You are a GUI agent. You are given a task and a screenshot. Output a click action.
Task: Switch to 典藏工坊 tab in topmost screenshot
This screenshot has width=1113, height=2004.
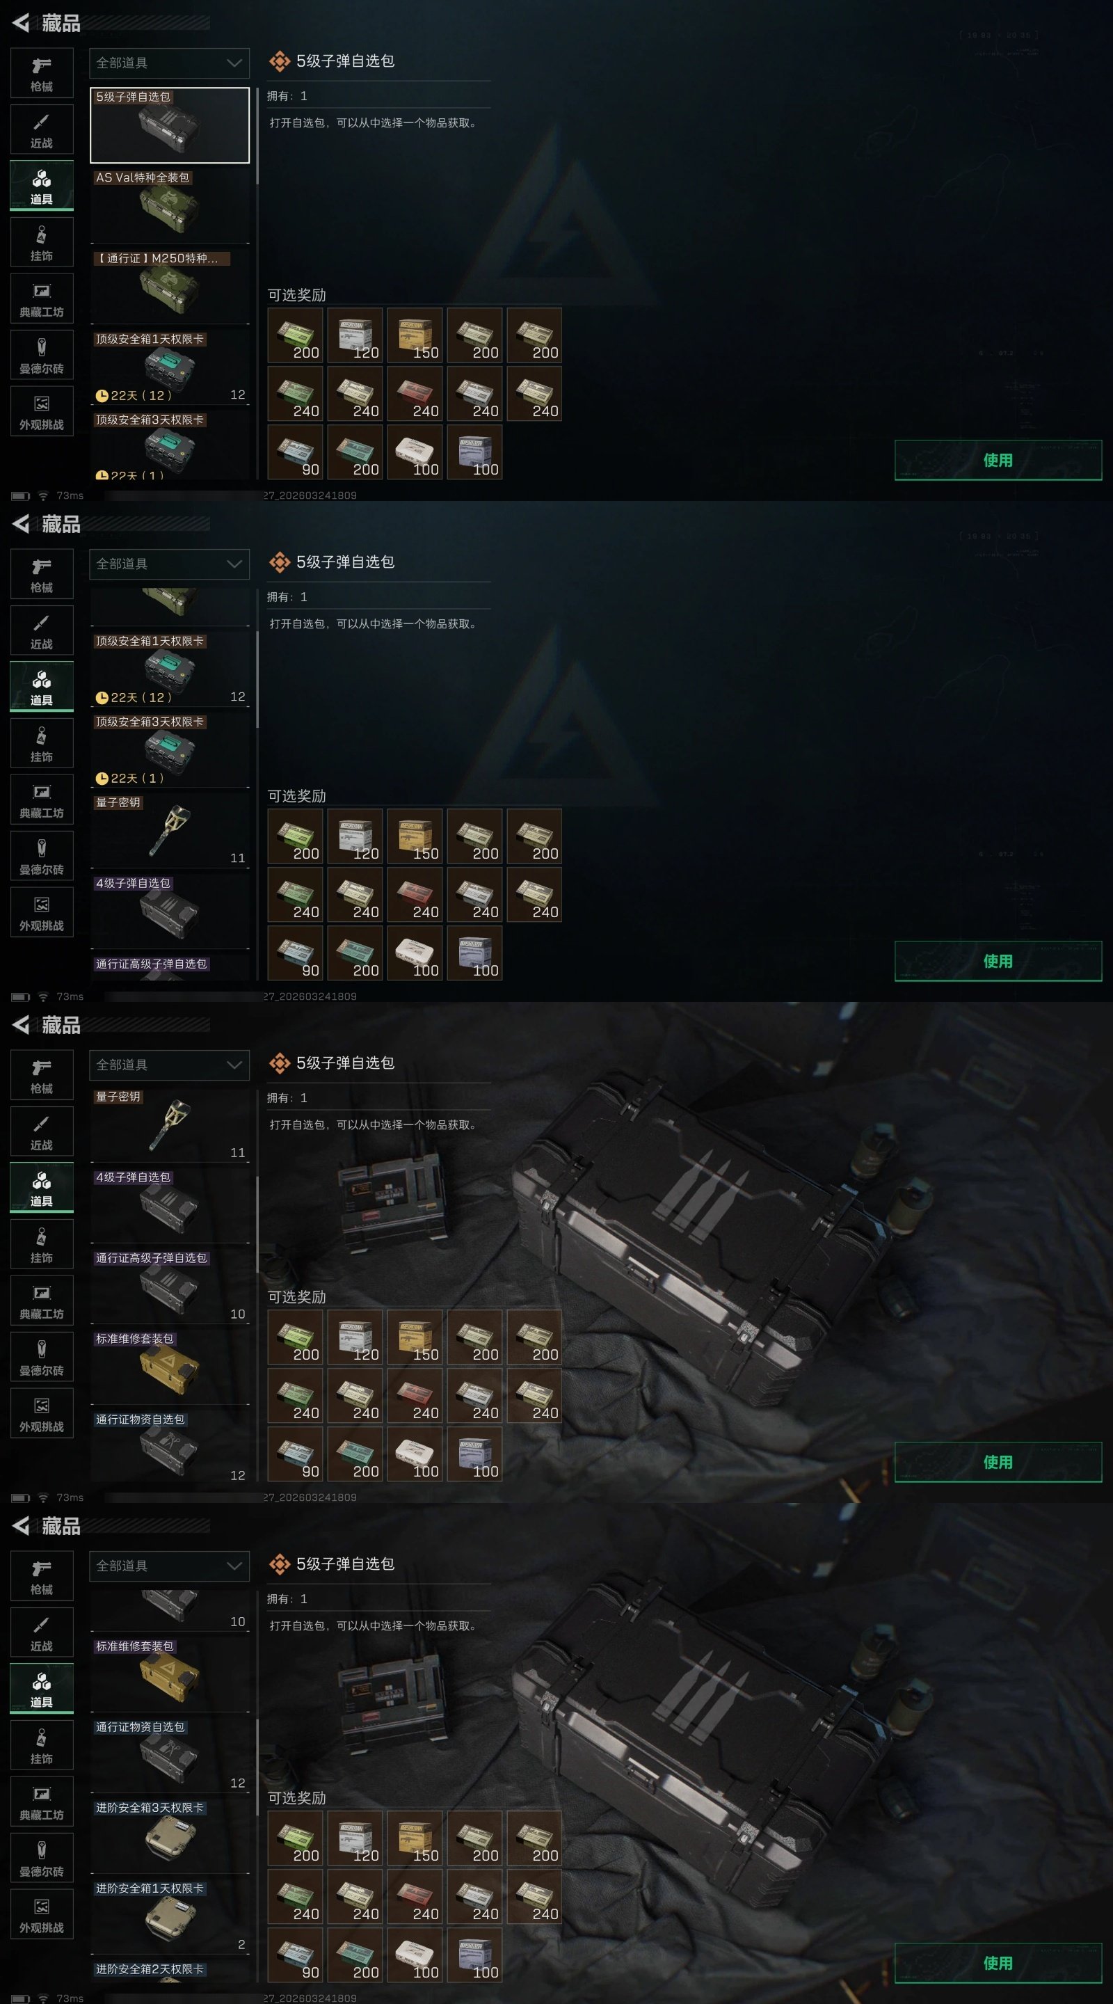[x=42, y=299]
